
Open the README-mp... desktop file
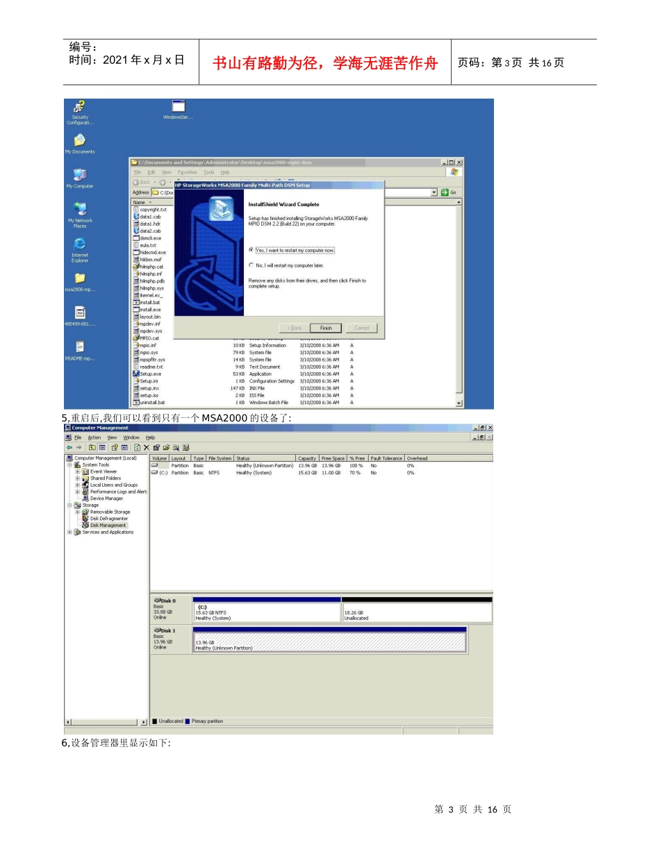[x=80, y=346]
